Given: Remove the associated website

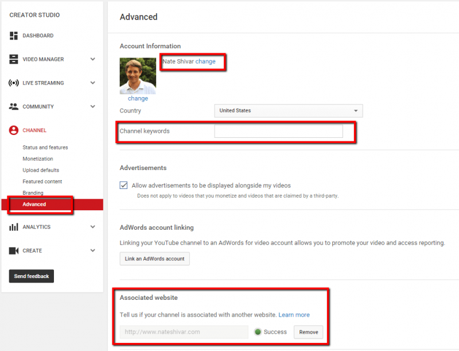Looking at the screenshot, I should click(309, 332).
